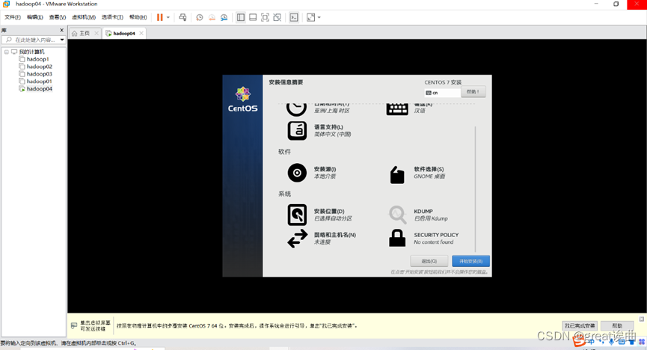Close the 库 library panel
The image size is (647, 350).
(x=62, y=30)
